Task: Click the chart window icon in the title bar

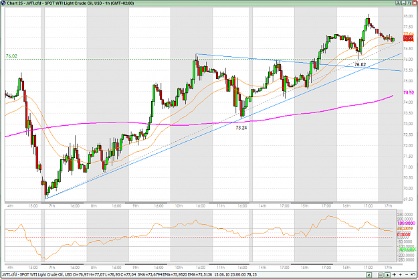Action: click(x=3, y=3)
